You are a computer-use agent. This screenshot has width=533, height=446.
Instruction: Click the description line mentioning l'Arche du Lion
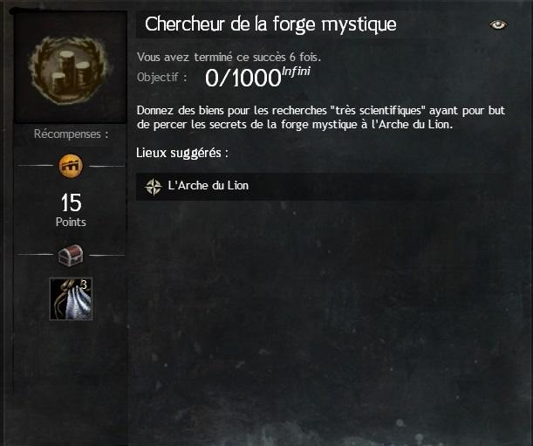295,125
